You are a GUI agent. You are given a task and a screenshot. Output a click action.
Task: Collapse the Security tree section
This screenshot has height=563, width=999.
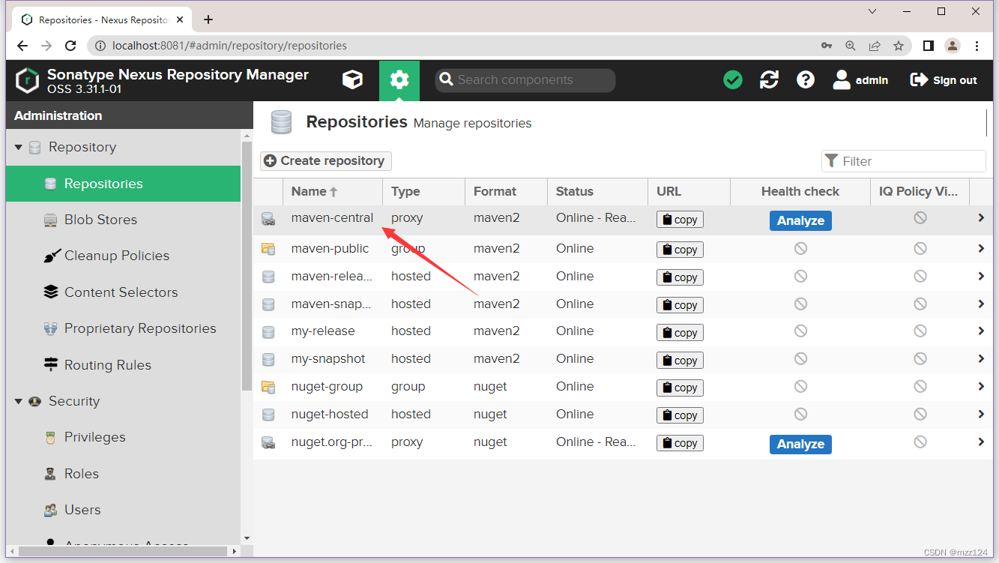click(x=19, y=402)
